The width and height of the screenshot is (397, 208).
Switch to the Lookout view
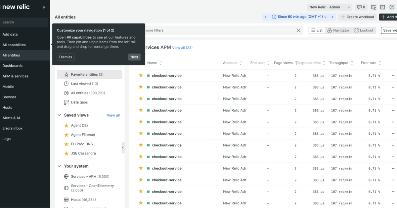[x=364, y=30]
